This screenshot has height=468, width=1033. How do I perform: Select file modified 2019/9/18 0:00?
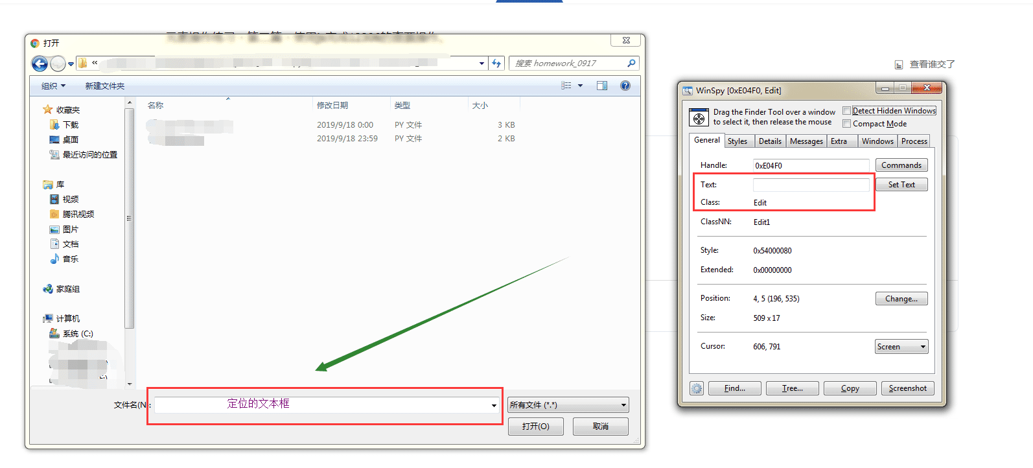331,125
